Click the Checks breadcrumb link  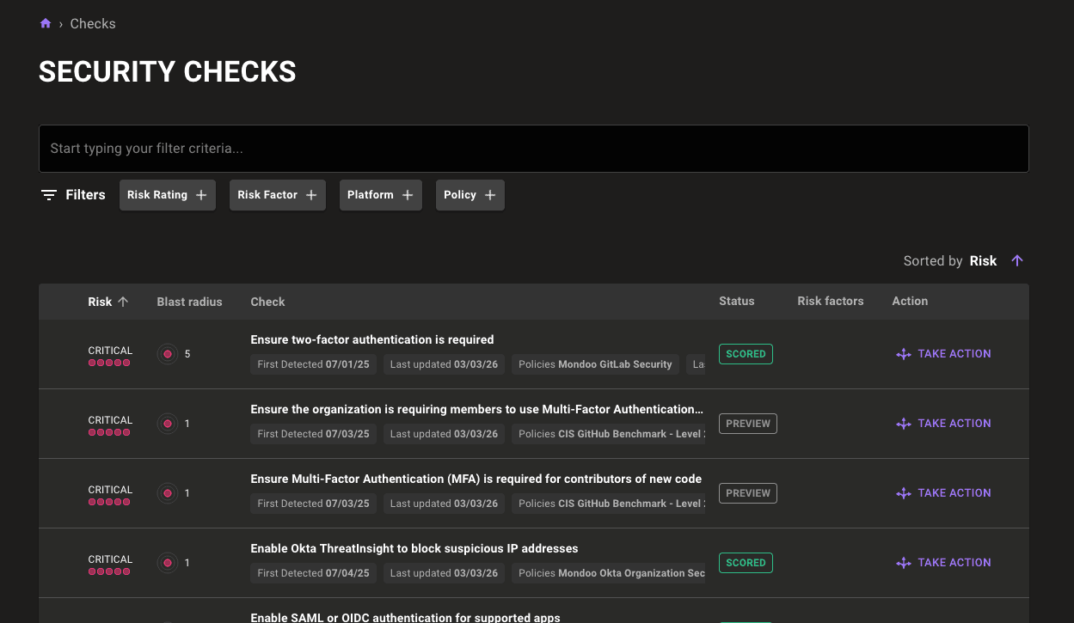[x=92, y=23]
